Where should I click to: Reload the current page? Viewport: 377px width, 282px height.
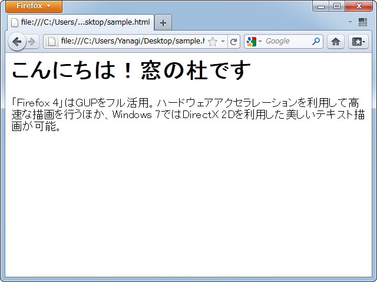point(233,42)
